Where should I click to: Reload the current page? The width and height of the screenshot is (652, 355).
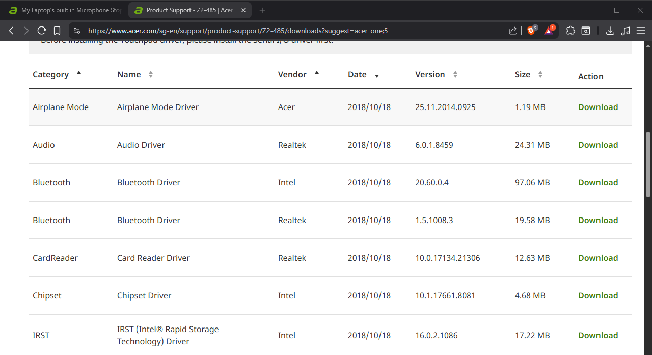click(x=42, y=31)
